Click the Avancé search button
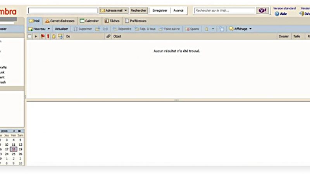Image resolution: width=310 pixels, height=174 pixels. click(x=178, y=10)
